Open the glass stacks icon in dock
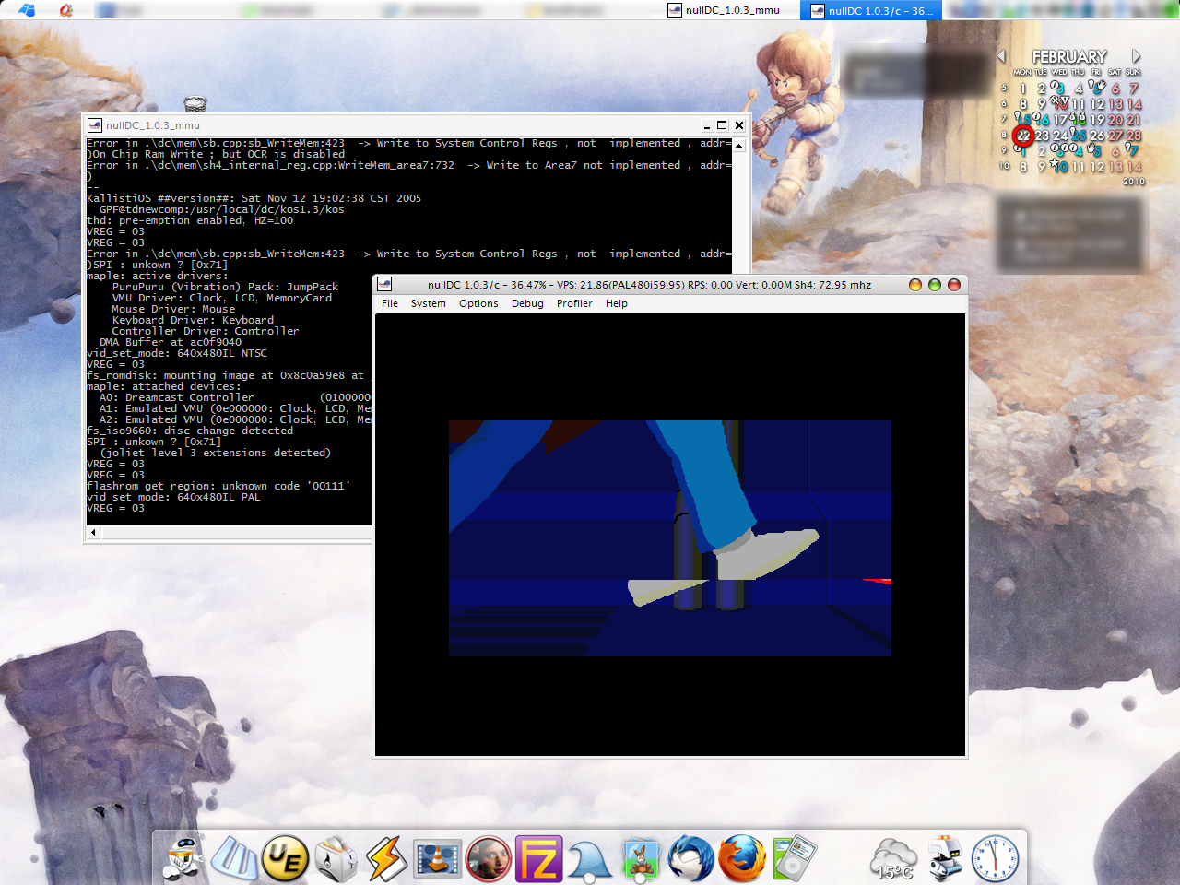The width and height of the screenshot is (1180, 885). point(234,857)
